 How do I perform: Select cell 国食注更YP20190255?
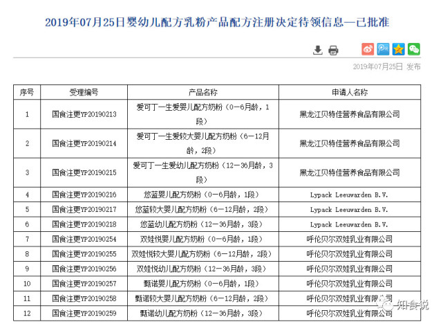[84, 254]
